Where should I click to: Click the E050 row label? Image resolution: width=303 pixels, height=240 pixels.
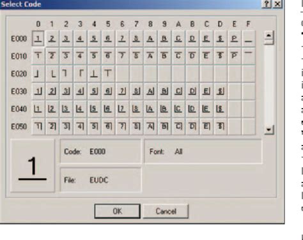tap(19, 126)
